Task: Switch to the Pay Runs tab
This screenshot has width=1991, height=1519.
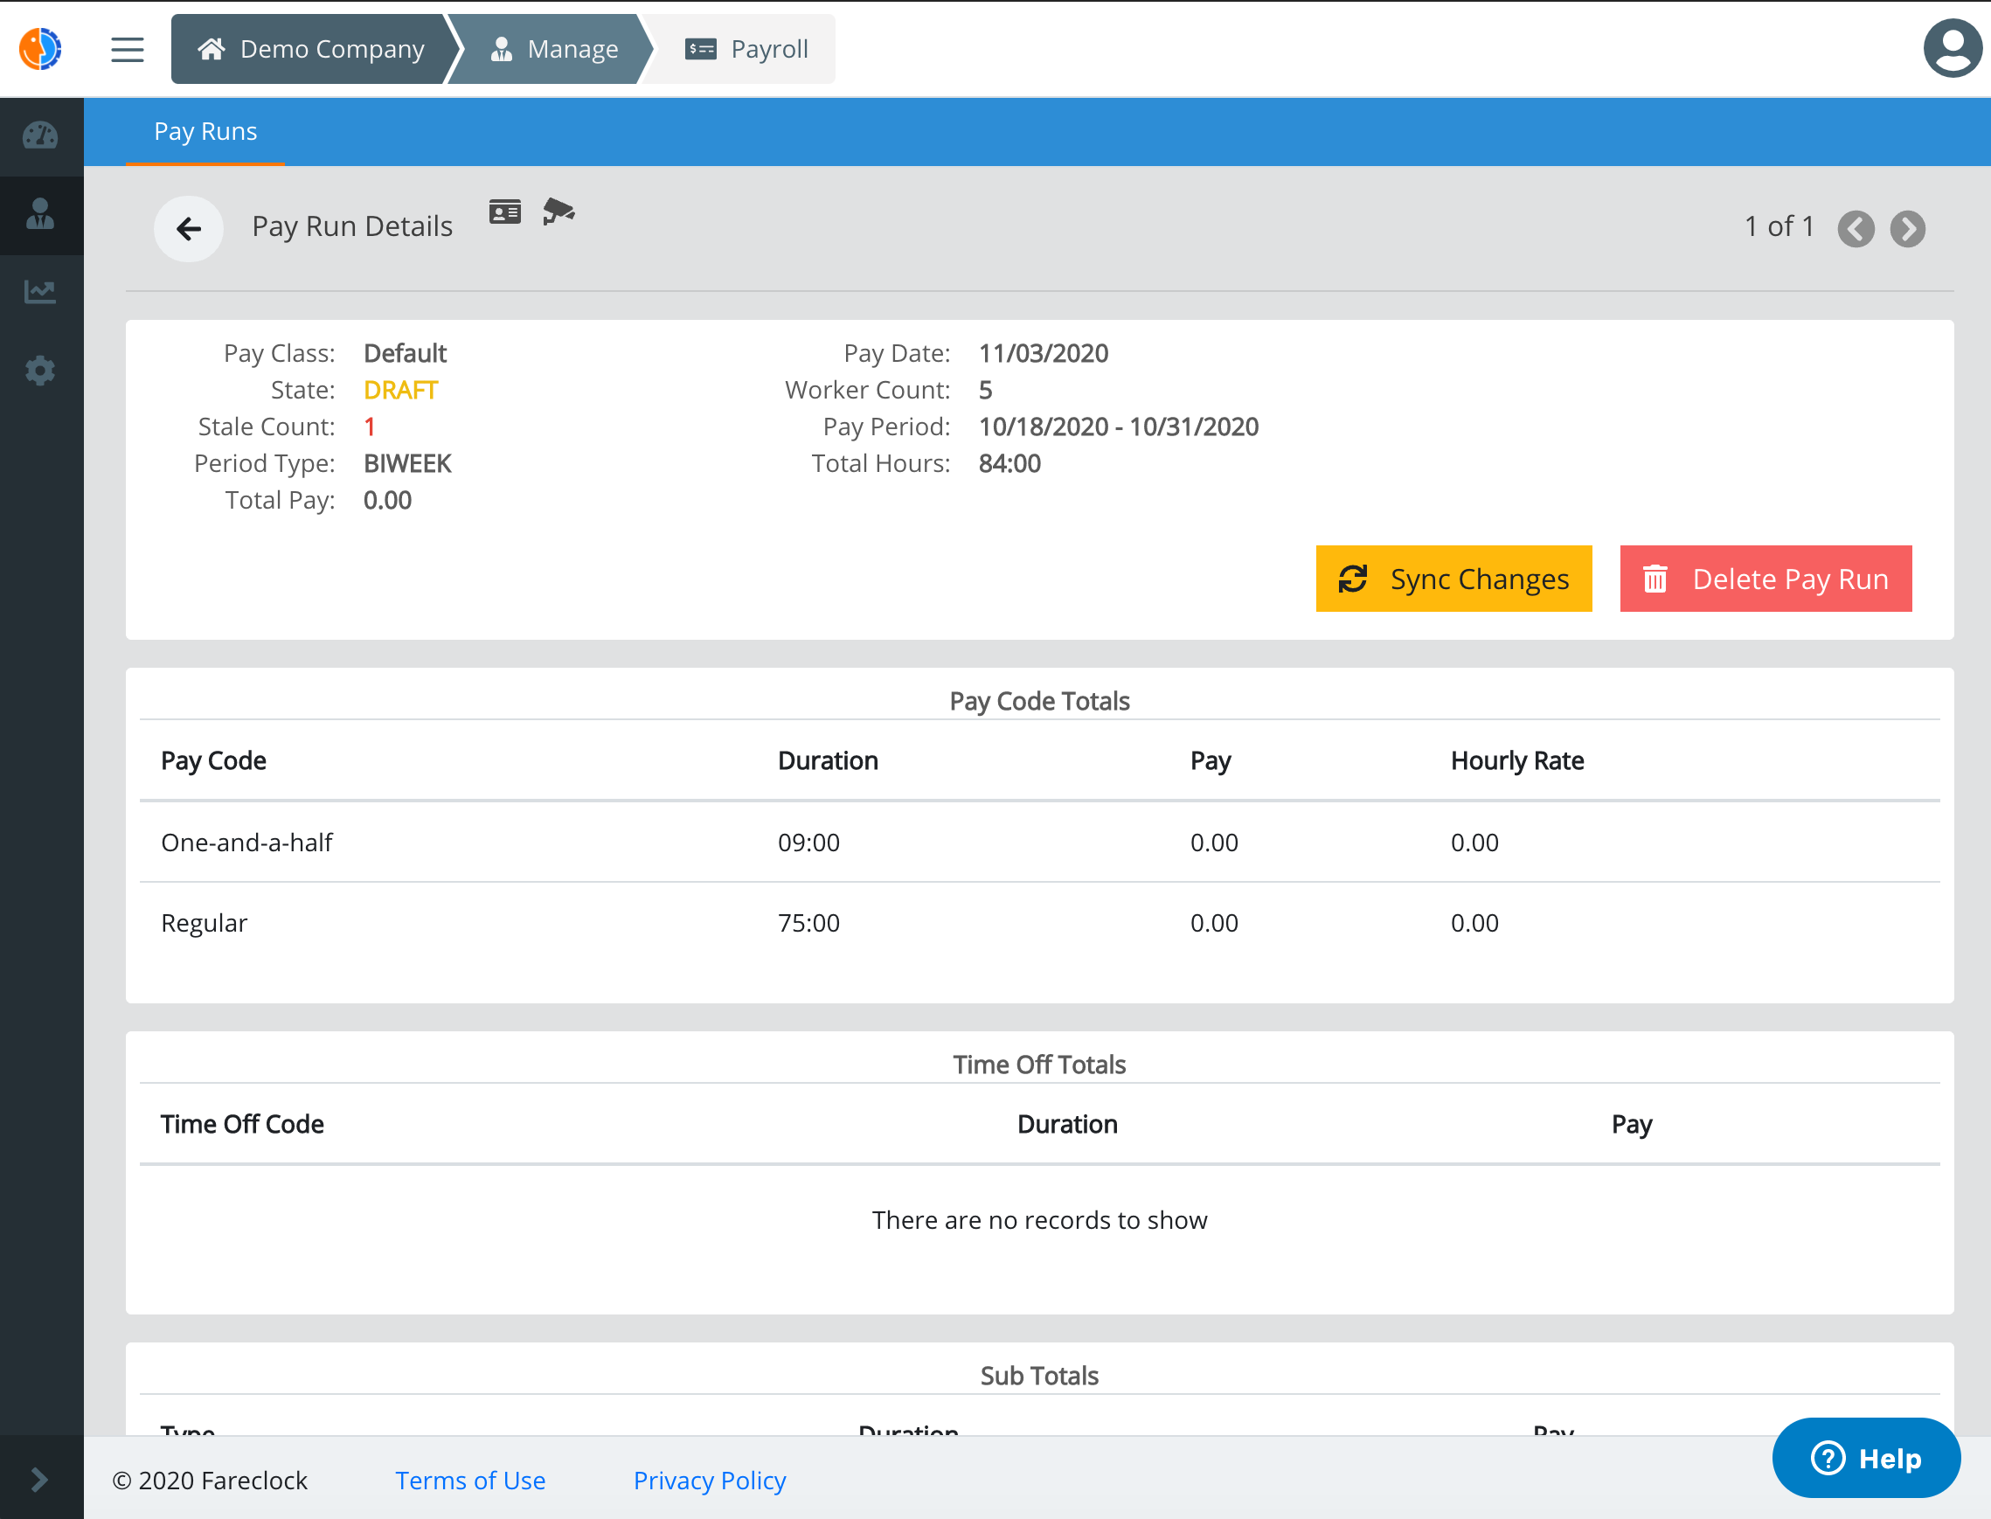Action: pyautogui.click(x=205, y=132)
